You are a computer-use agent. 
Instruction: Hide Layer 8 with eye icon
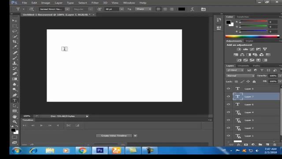click(228, 89)
